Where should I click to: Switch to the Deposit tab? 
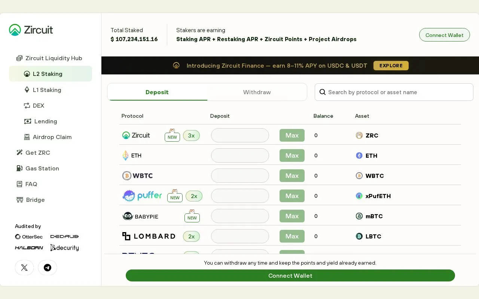(157, 92)
